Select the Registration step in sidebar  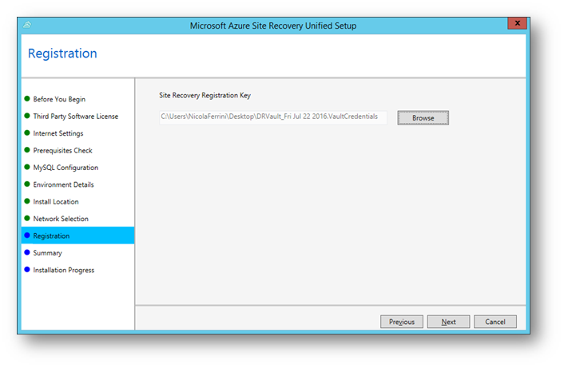(51, 236)
